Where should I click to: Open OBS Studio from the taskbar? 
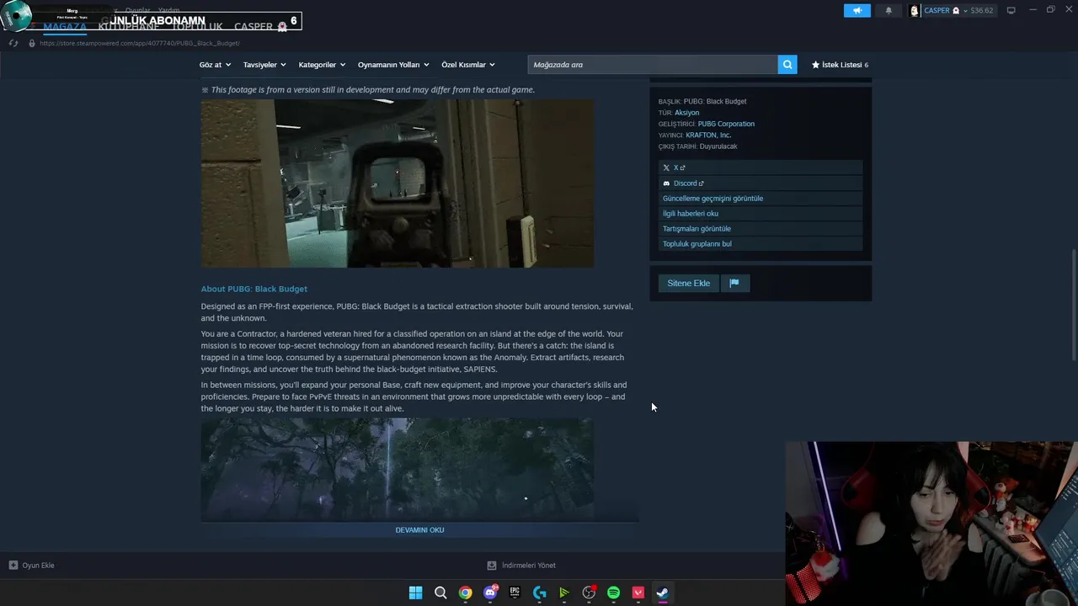click(x=589, y=593)
